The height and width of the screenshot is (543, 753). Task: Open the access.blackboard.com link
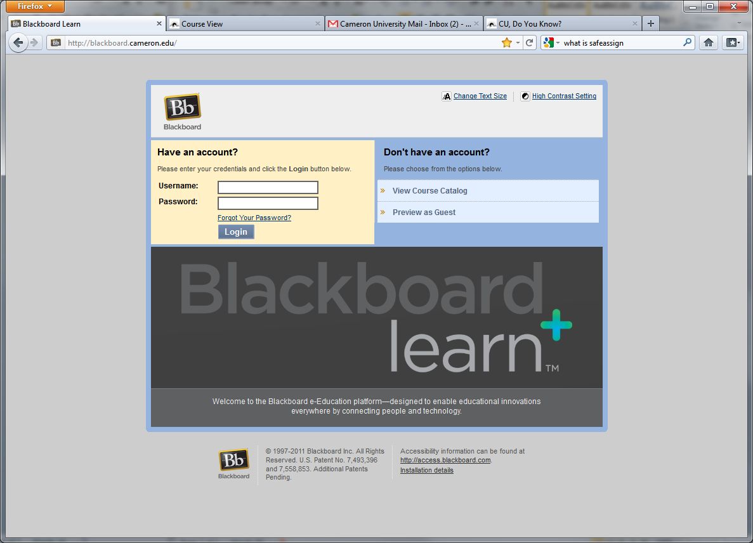tap(445, 460)
